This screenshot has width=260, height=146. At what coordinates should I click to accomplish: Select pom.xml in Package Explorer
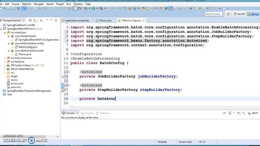tap(15, 87)
